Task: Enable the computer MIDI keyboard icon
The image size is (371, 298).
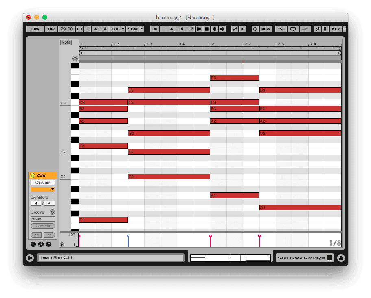Action: pyautogui.click(x=325, y=29)
